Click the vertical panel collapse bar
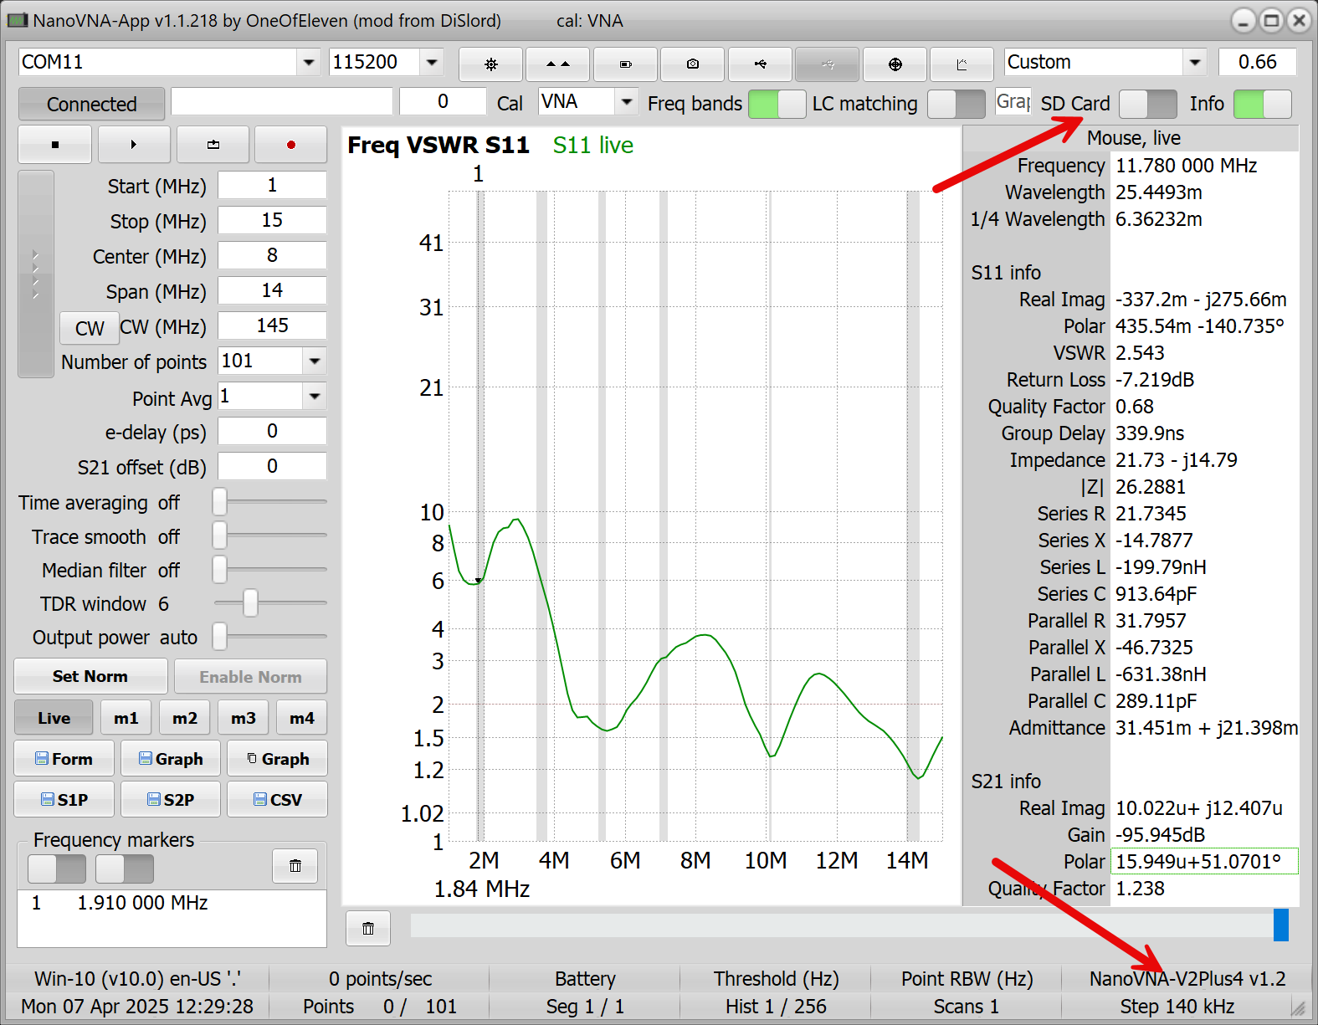1318x1025 pixels. click(36, 274)
